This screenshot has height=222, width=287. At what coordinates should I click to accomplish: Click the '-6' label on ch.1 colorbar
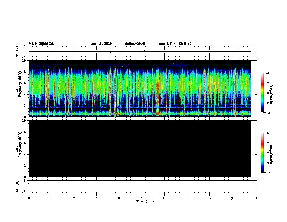[x=267, y=73]
